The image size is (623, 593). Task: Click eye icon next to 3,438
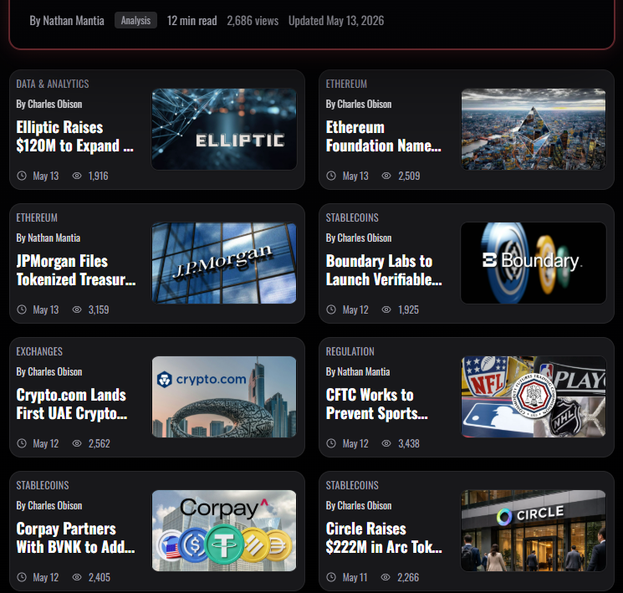(386, 443)
